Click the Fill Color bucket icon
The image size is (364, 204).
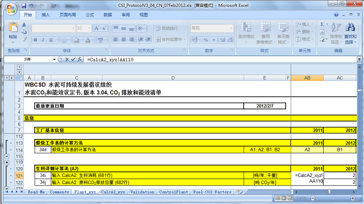point(76,40)
